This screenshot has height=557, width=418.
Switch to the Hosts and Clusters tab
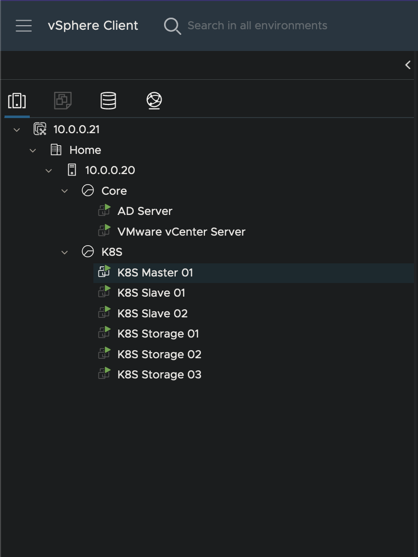coord(17,100)
